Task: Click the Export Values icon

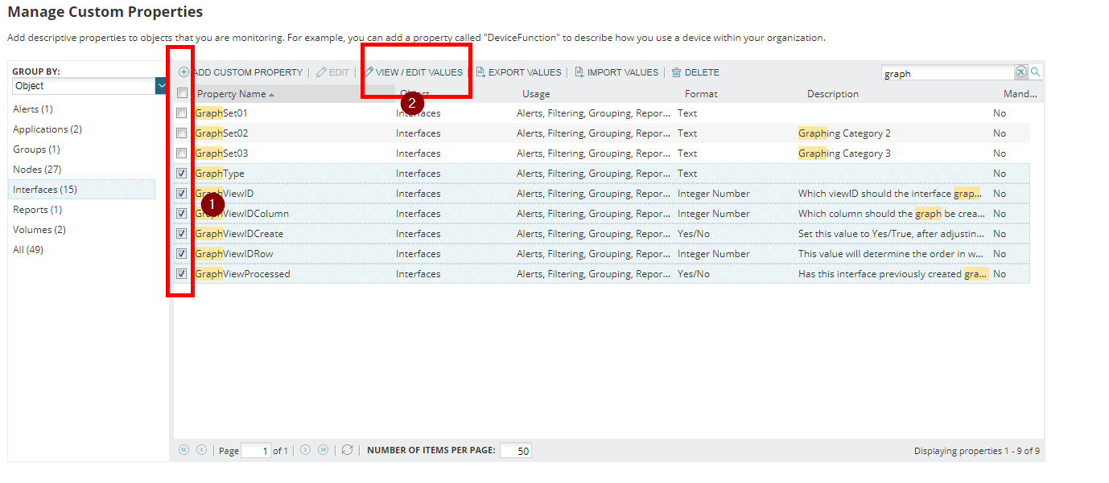Action: tap(480, 72)
